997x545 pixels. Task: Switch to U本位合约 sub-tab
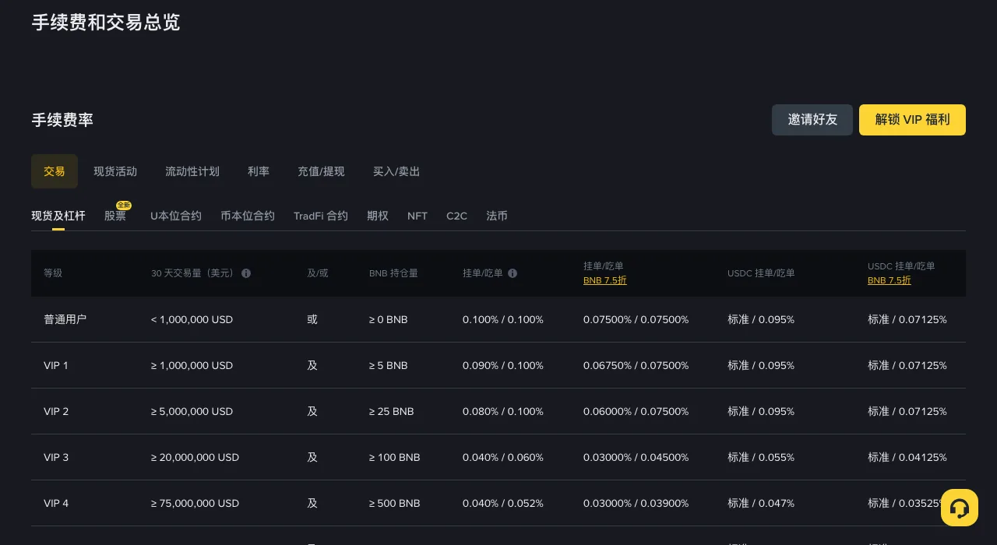click(x=176, y=216)
